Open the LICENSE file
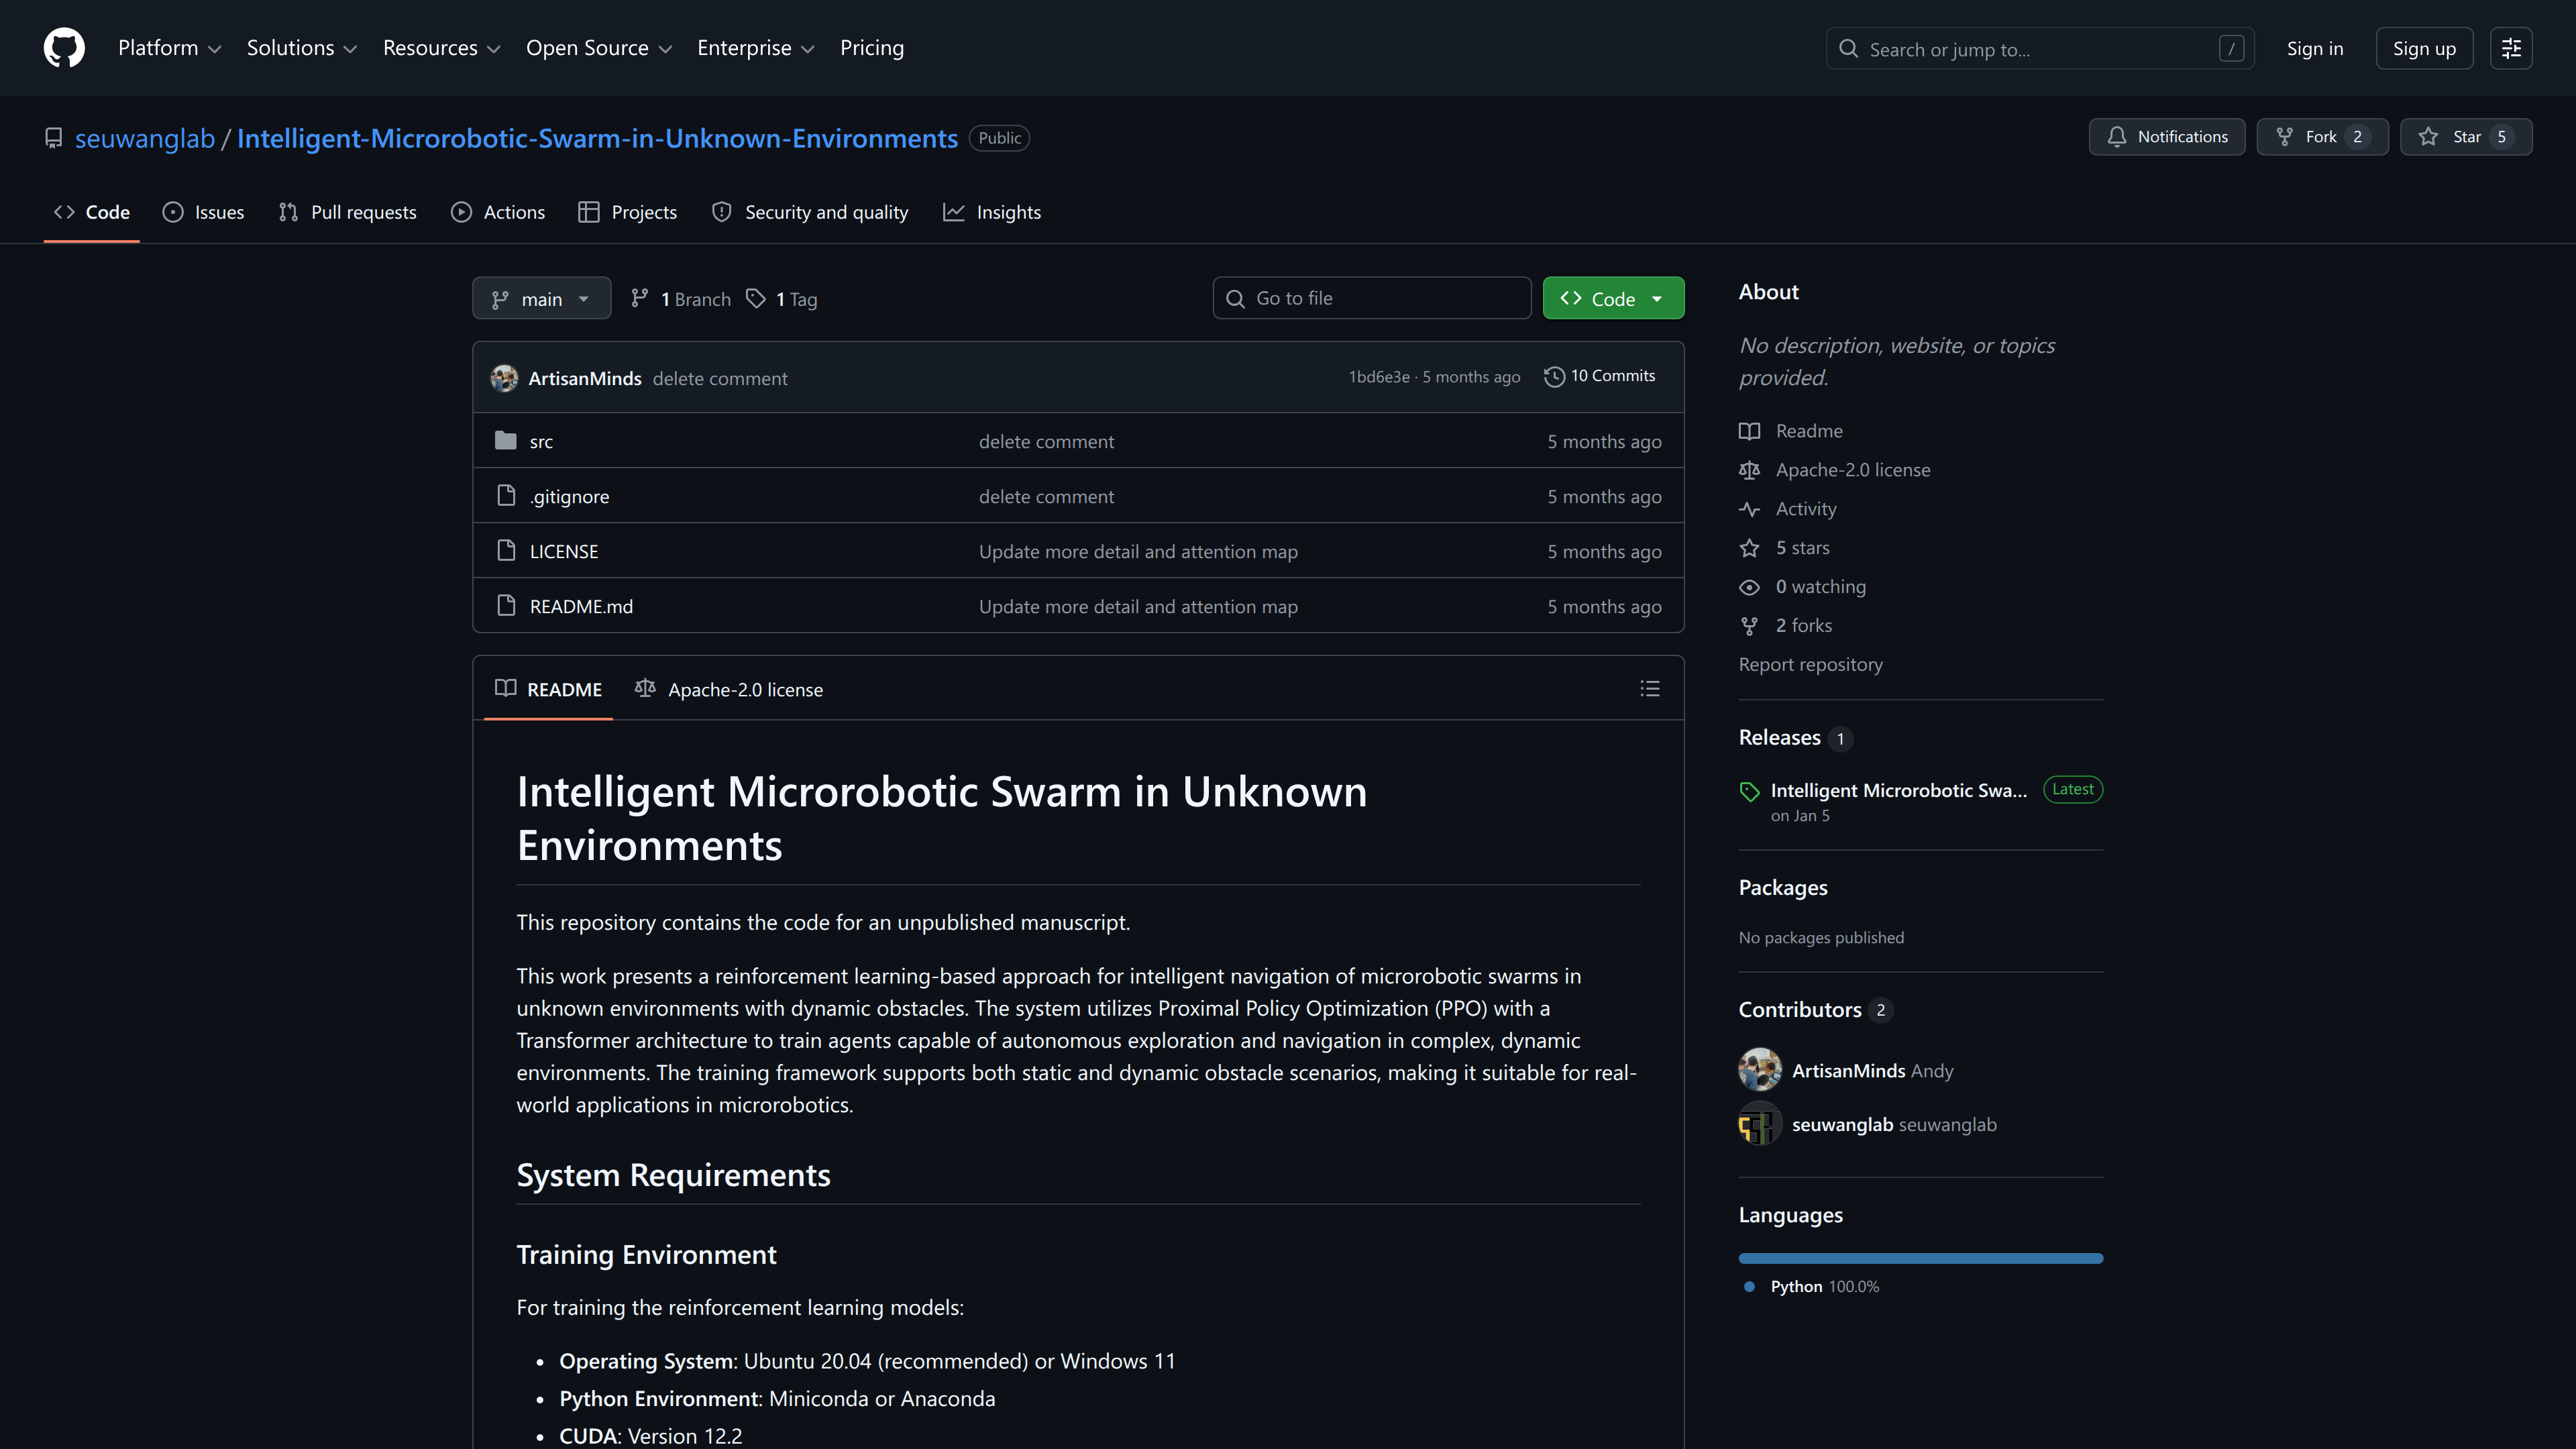Screen dimensions: 2576x1449 (564, 551)
